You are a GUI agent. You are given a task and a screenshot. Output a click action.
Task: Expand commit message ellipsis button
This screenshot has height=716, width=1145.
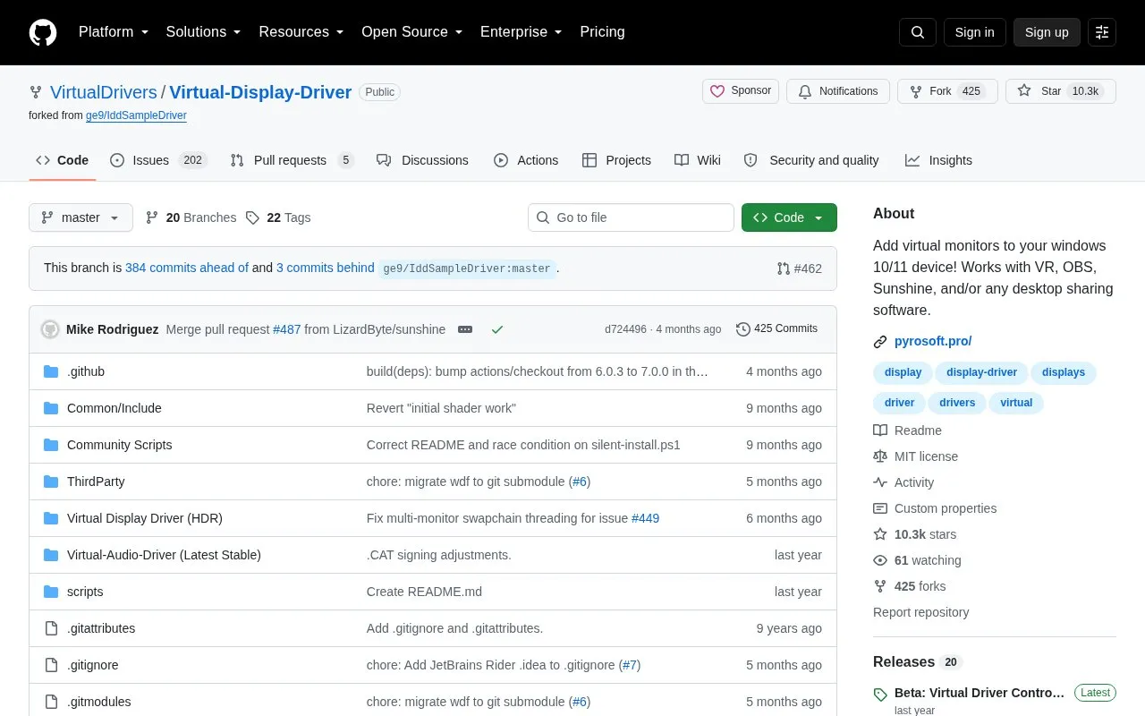click(x=465, y=329)
